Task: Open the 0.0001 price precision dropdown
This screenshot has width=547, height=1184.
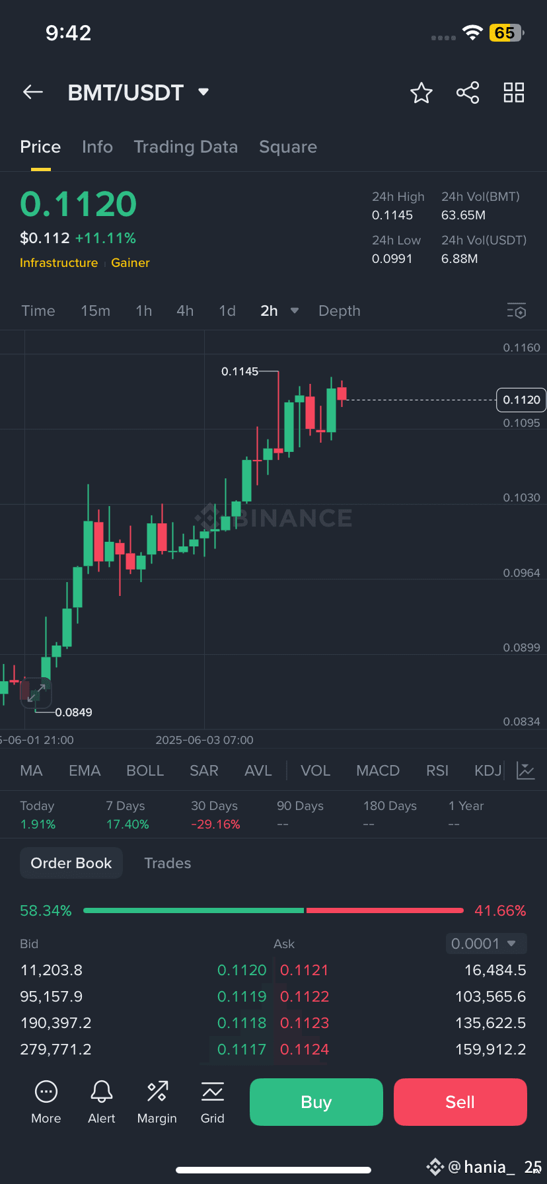Action: point(486,943)
